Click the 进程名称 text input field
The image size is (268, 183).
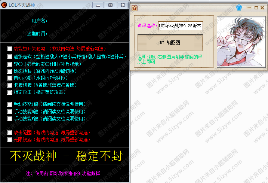click(x=180, y=26)
